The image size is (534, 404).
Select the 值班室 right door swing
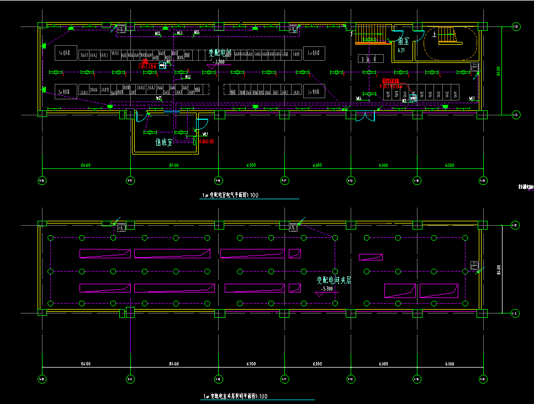click(202, 124)
